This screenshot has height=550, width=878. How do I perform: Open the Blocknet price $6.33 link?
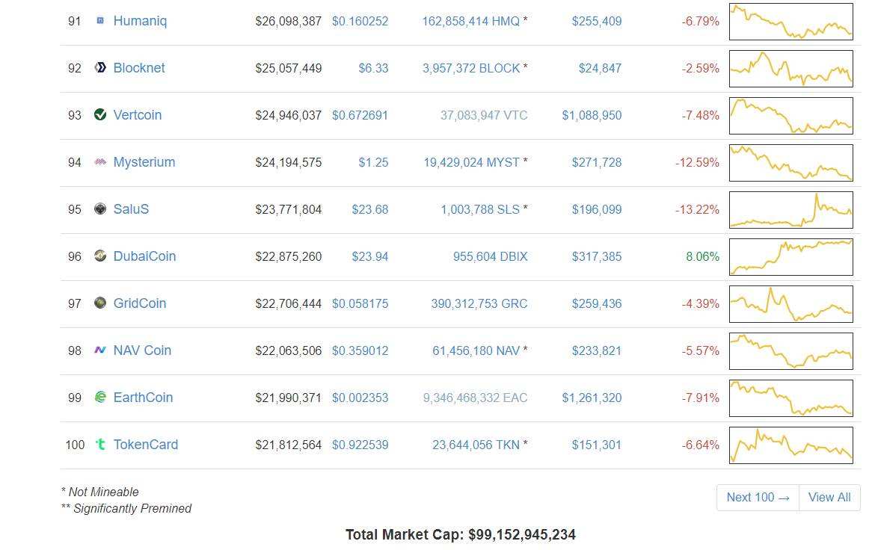pyautogui.click(x=373, y=68)
